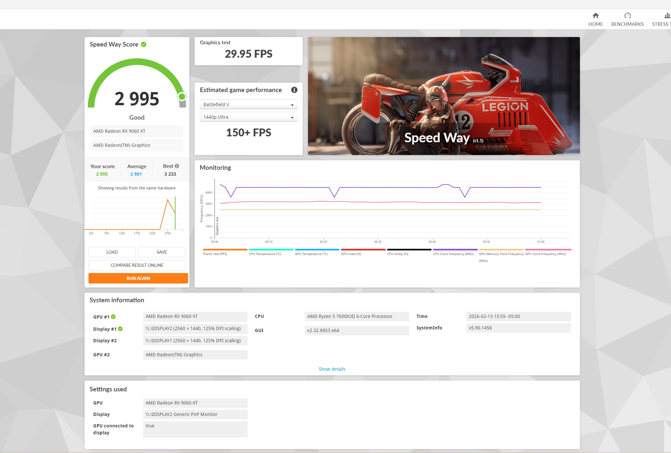Viewport: 671px width, 453px height.
Task: Open the Battlefield V game dropdown
Action: 248,105
